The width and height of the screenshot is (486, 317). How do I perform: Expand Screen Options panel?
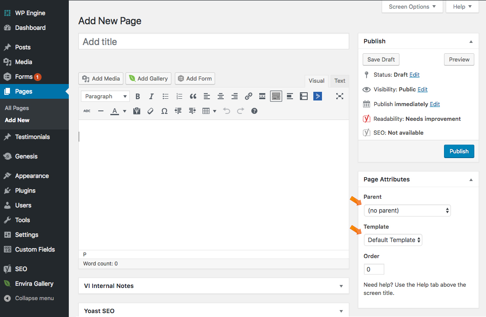412,7
